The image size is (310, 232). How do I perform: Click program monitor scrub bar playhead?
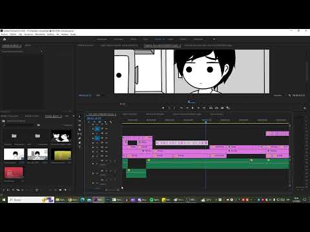tap(189, 101)
